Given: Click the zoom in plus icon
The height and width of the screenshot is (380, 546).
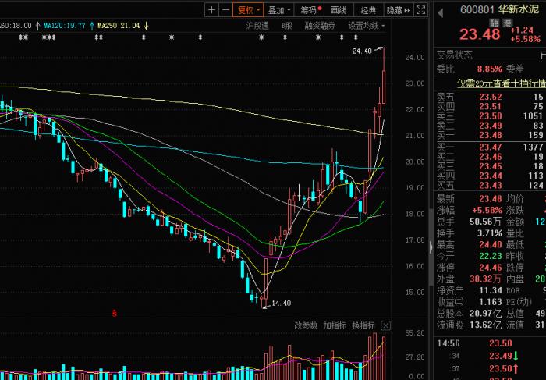Looking at the screenshot, I should tap(212, 10).
